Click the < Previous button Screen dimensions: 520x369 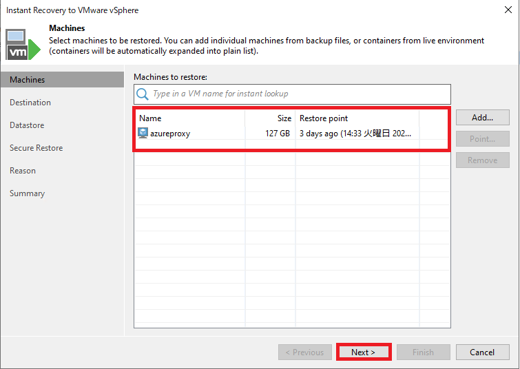(305, 352)
